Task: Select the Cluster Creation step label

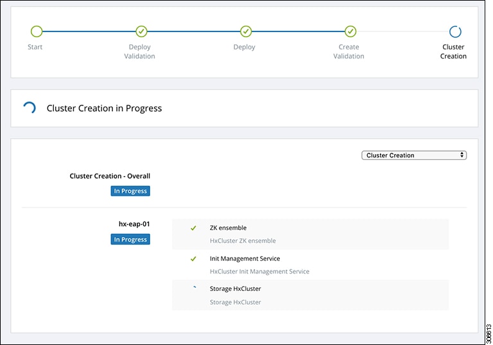Action: 453,51
